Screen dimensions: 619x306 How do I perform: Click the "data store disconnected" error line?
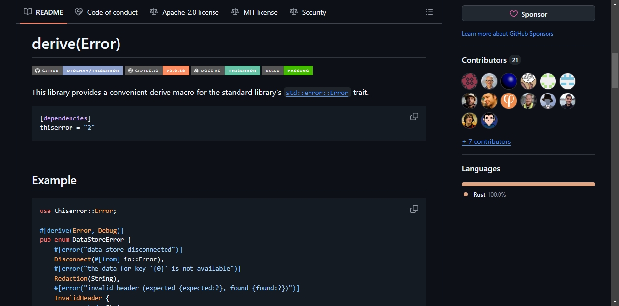coord(118,250)
